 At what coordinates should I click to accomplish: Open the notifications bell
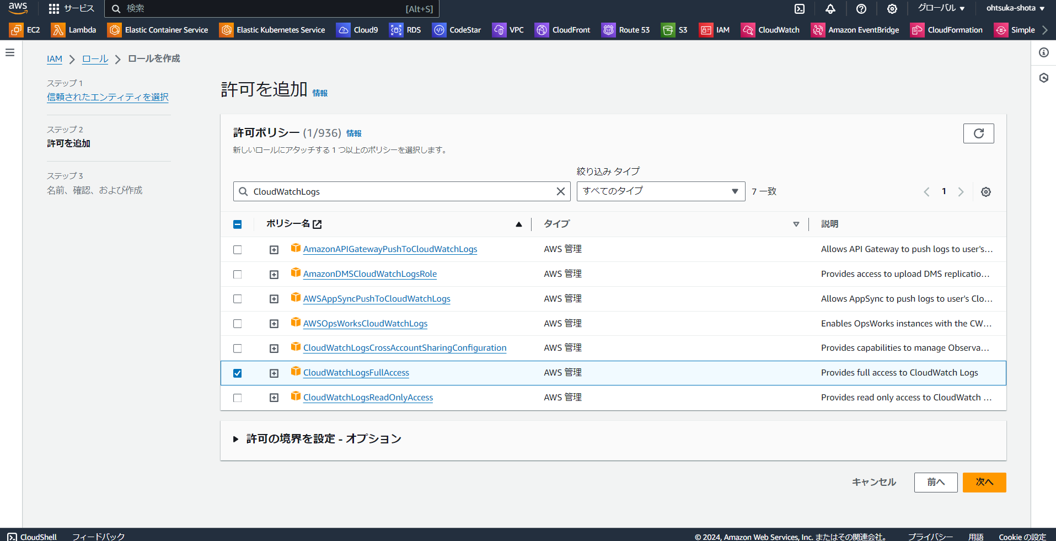coord(830,8)
